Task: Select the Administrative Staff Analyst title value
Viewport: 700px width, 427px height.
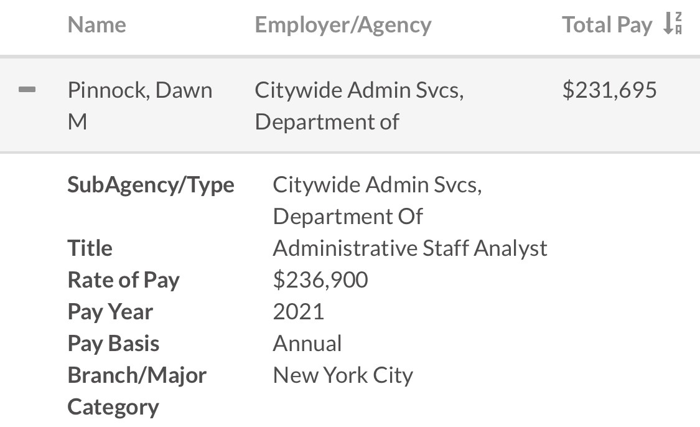Action: [x=410, y=248]
